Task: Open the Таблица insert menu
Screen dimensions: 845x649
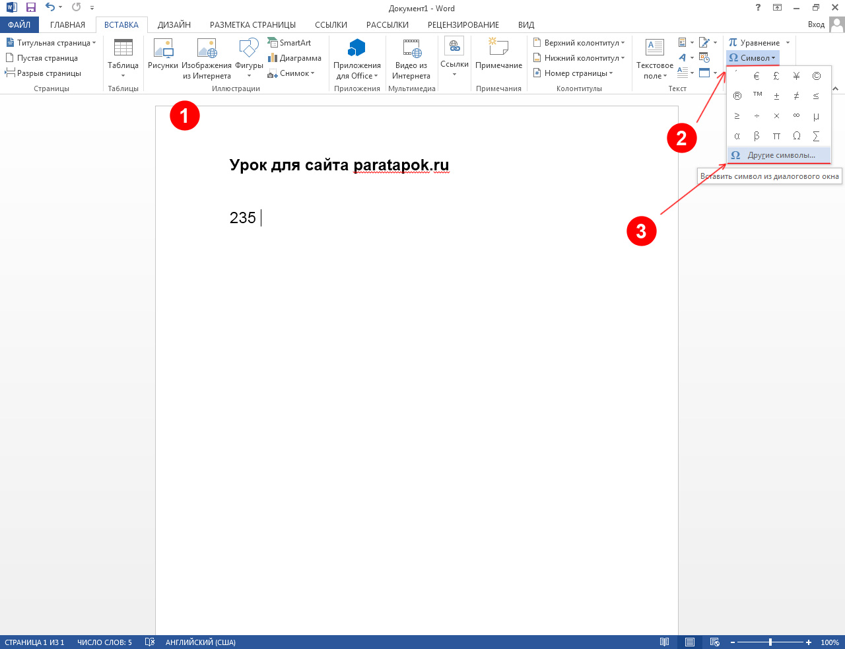Action: (x=123, y=58)
